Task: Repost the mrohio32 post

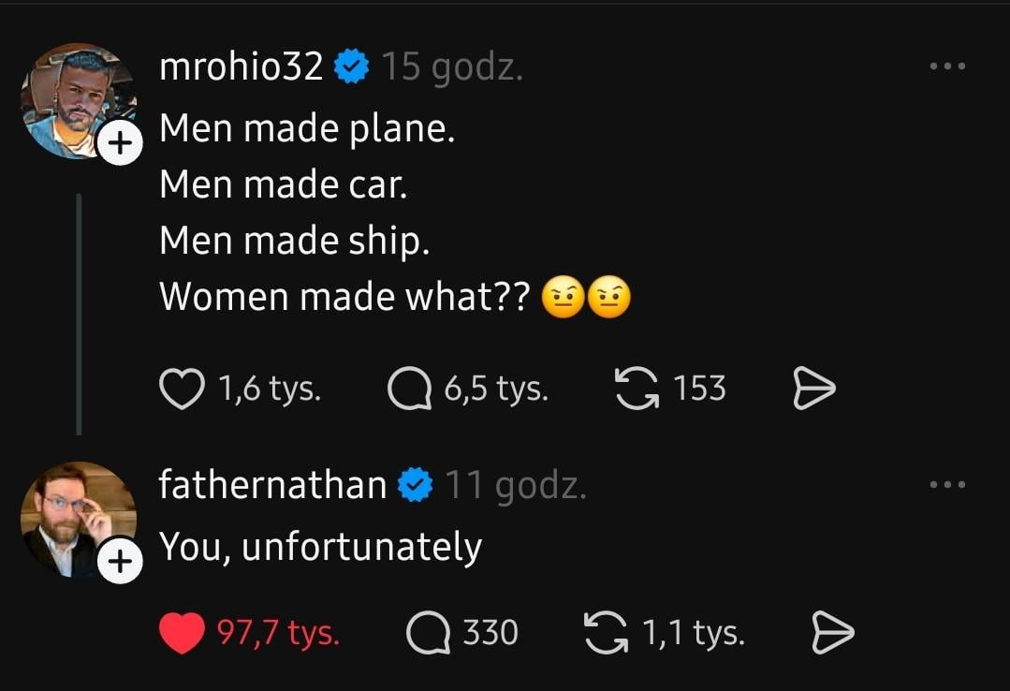Action: [635, 389]
